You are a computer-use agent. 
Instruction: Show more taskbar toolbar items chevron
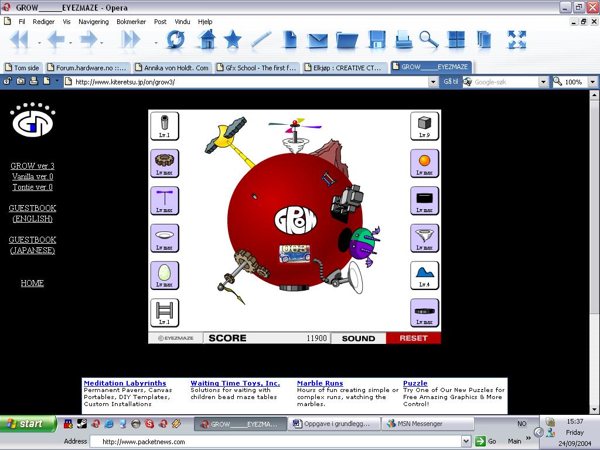529,438
